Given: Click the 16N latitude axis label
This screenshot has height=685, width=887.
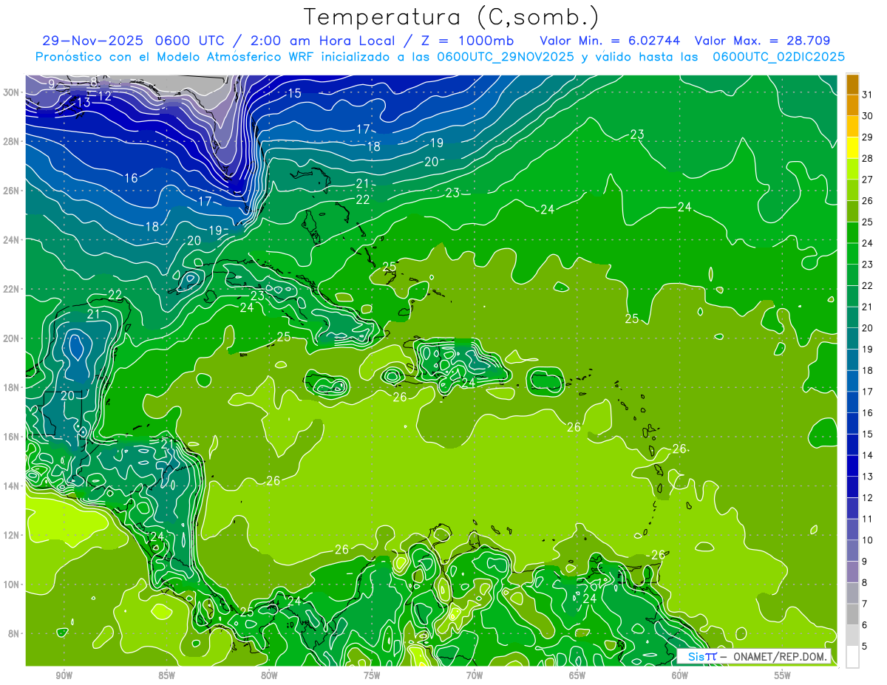Looking at the screenshot, I should pos(13,437).
